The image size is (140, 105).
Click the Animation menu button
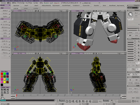tap(106, 101)
